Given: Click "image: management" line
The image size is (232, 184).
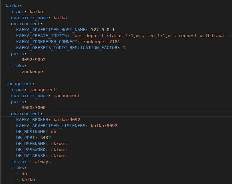Looking at the screenshot, I should click(33, 90).
